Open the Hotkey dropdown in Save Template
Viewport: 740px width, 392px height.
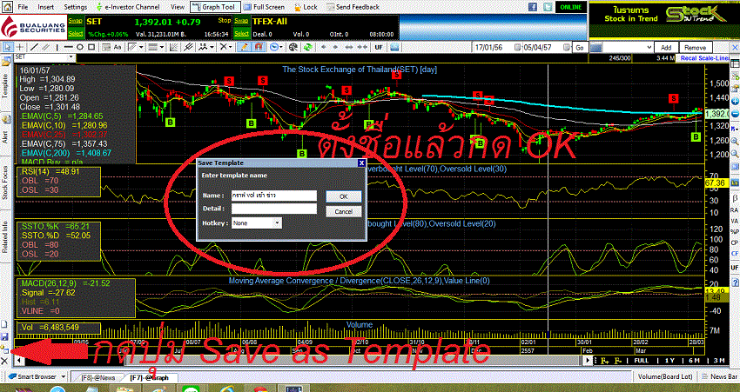coord(277,223)
